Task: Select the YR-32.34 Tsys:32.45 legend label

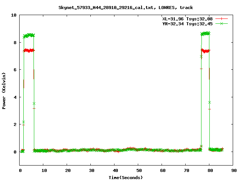Action: click(188, 24)
